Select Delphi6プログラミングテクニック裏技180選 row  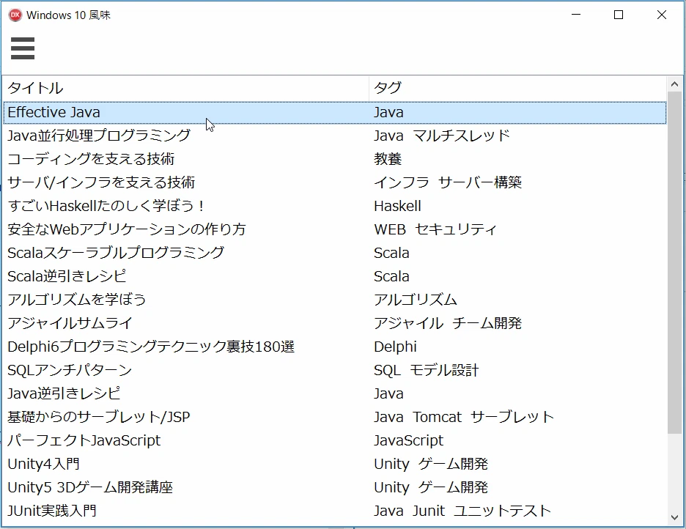(x=335, y=347)
